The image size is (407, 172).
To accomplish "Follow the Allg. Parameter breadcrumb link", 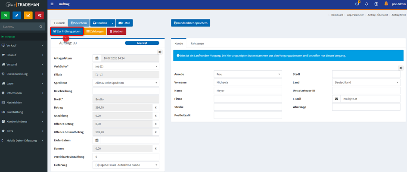I will tap(355, 15).
